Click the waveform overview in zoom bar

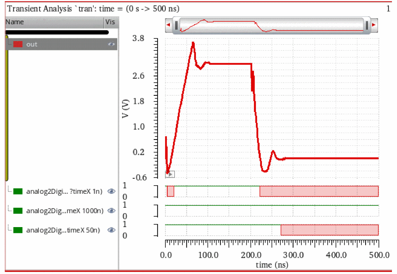pyautogui.click(x=272, y=25)
